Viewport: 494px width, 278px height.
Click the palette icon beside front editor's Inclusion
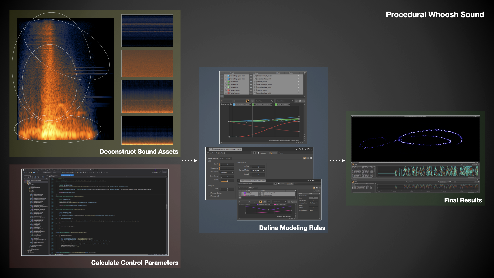click(x=275, y=184)
